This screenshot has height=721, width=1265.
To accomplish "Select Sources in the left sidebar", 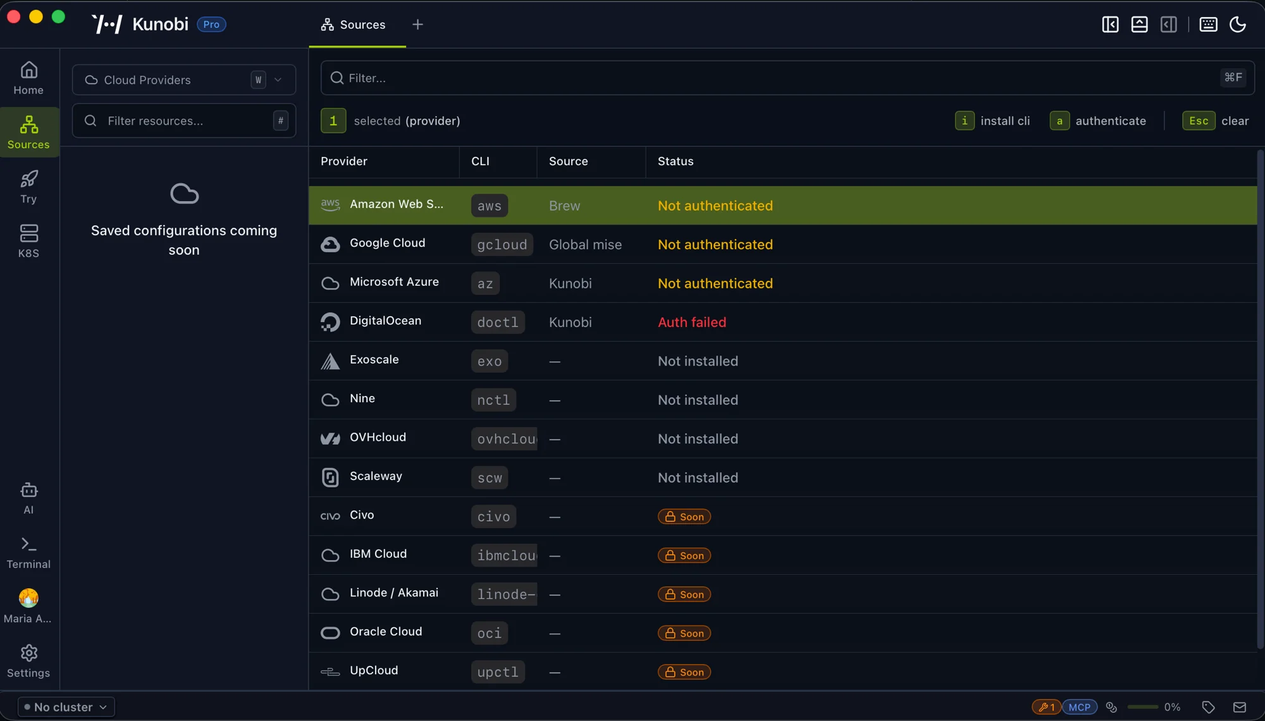I will click(x=29, y=132).
